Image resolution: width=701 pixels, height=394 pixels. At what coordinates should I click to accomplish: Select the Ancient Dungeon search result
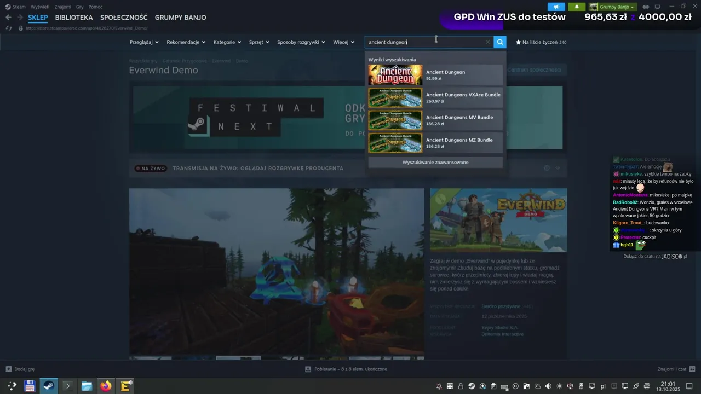coord(435,75)
